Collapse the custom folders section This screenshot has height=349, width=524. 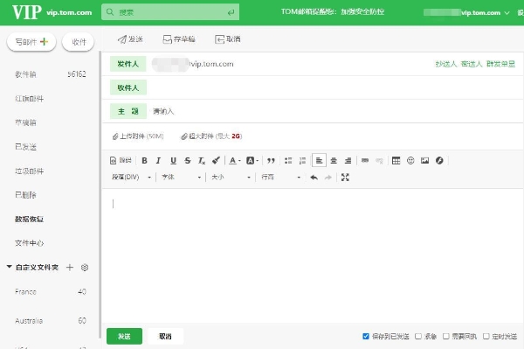pos(9,267)
